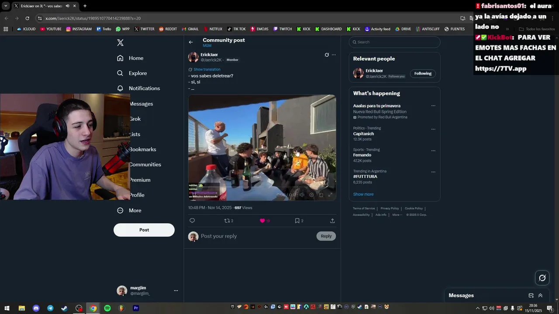Click Show more under What's happening
The image size is (559, 314).
click(363, 194)
